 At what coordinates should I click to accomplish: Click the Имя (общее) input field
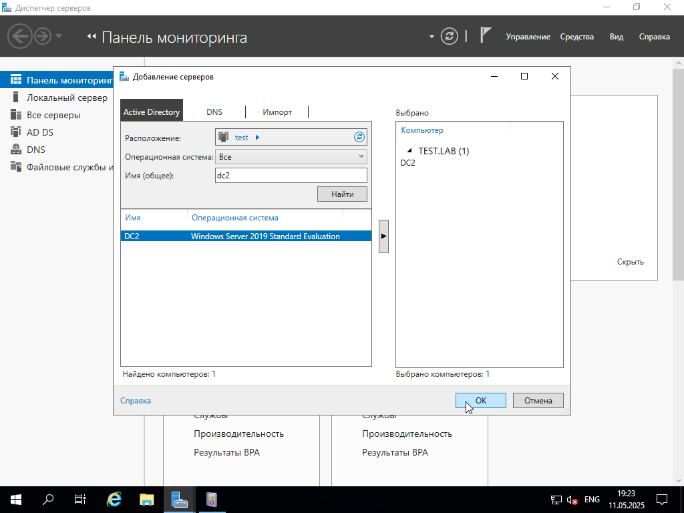click(291, 176)
